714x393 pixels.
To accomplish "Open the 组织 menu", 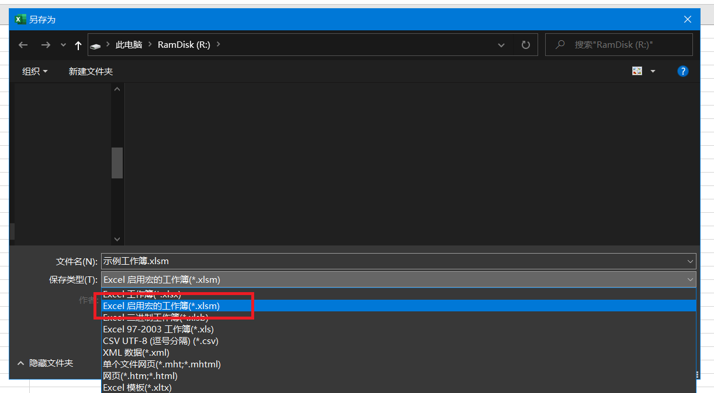I will 35,71.
